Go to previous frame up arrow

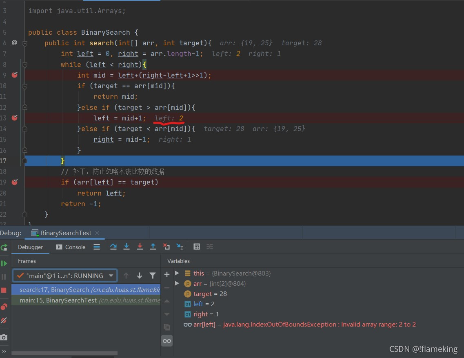pos(126,276)
